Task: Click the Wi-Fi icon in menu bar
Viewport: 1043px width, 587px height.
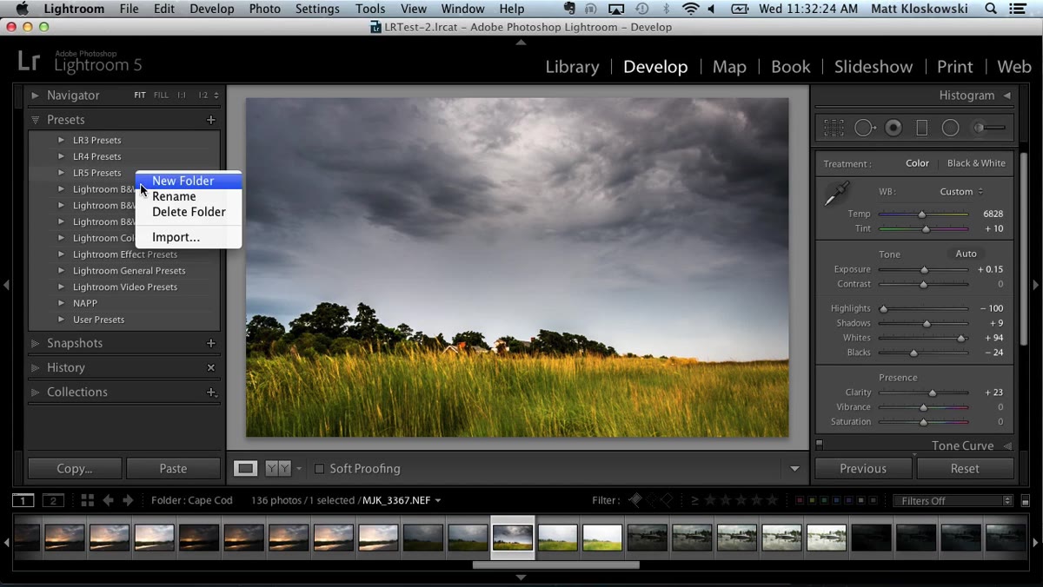Action: pyautogui.click(x=691, y=9)
